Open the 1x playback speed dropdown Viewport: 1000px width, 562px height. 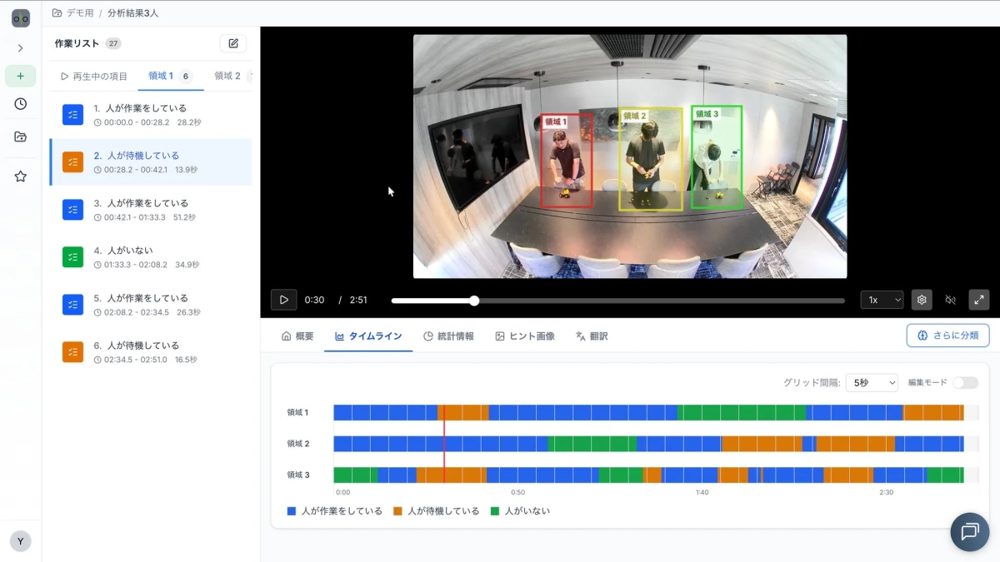pyautogui.click(x=882, y=299)
